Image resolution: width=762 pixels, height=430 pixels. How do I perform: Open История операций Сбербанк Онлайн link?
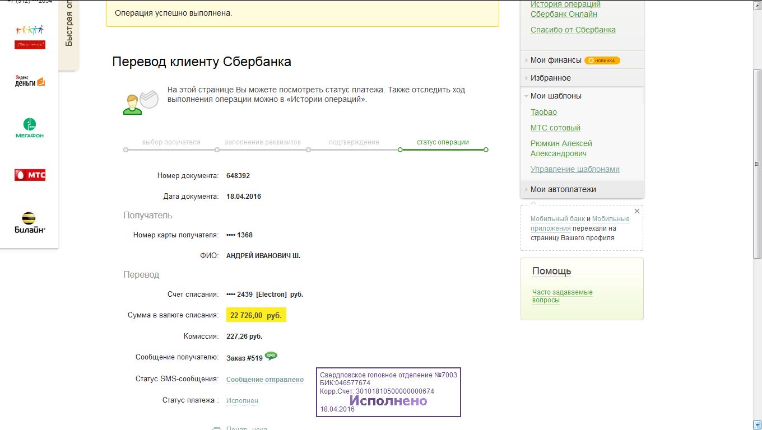point(565,9)
